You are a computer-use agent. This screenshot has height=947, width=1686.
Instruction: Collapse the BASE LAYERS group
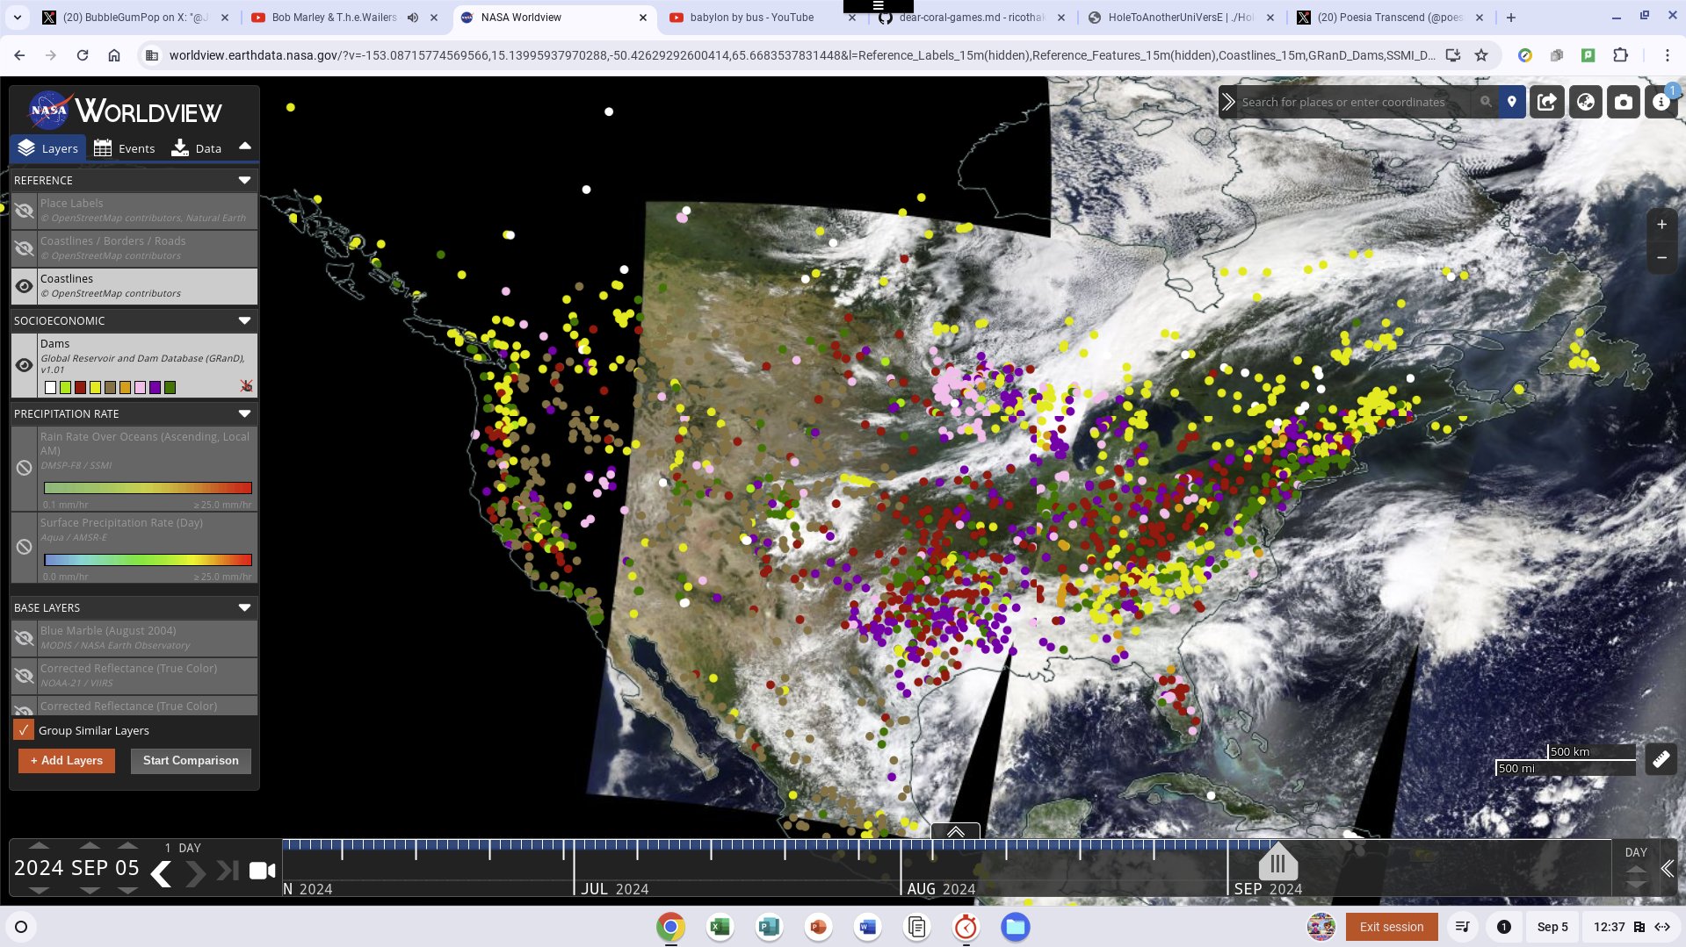[x=244, y=607]
